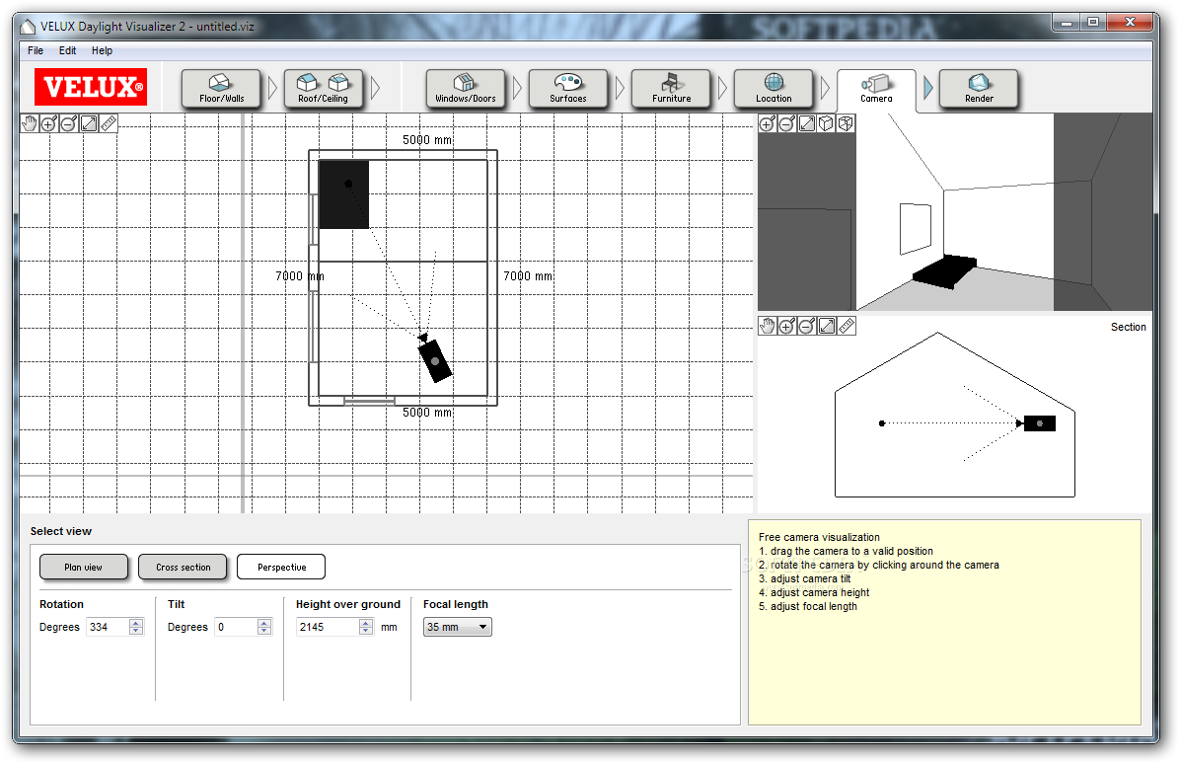
Task: Increase Tilt degrees with up arrow
Action: (x=264, y=623)
